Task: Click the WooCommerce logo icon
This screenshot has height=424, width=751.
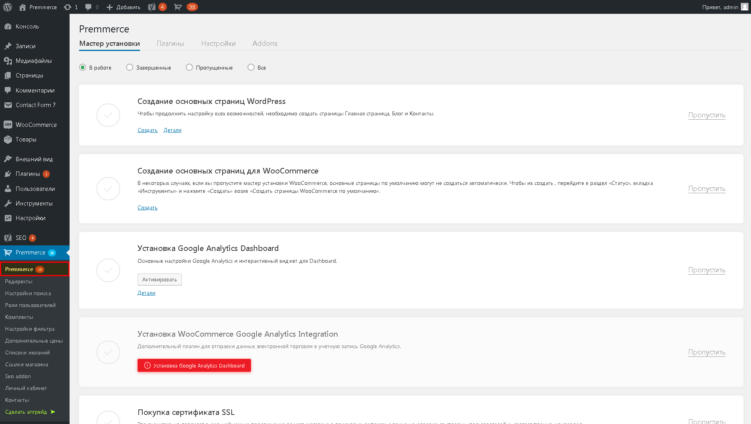Action: 8,125
